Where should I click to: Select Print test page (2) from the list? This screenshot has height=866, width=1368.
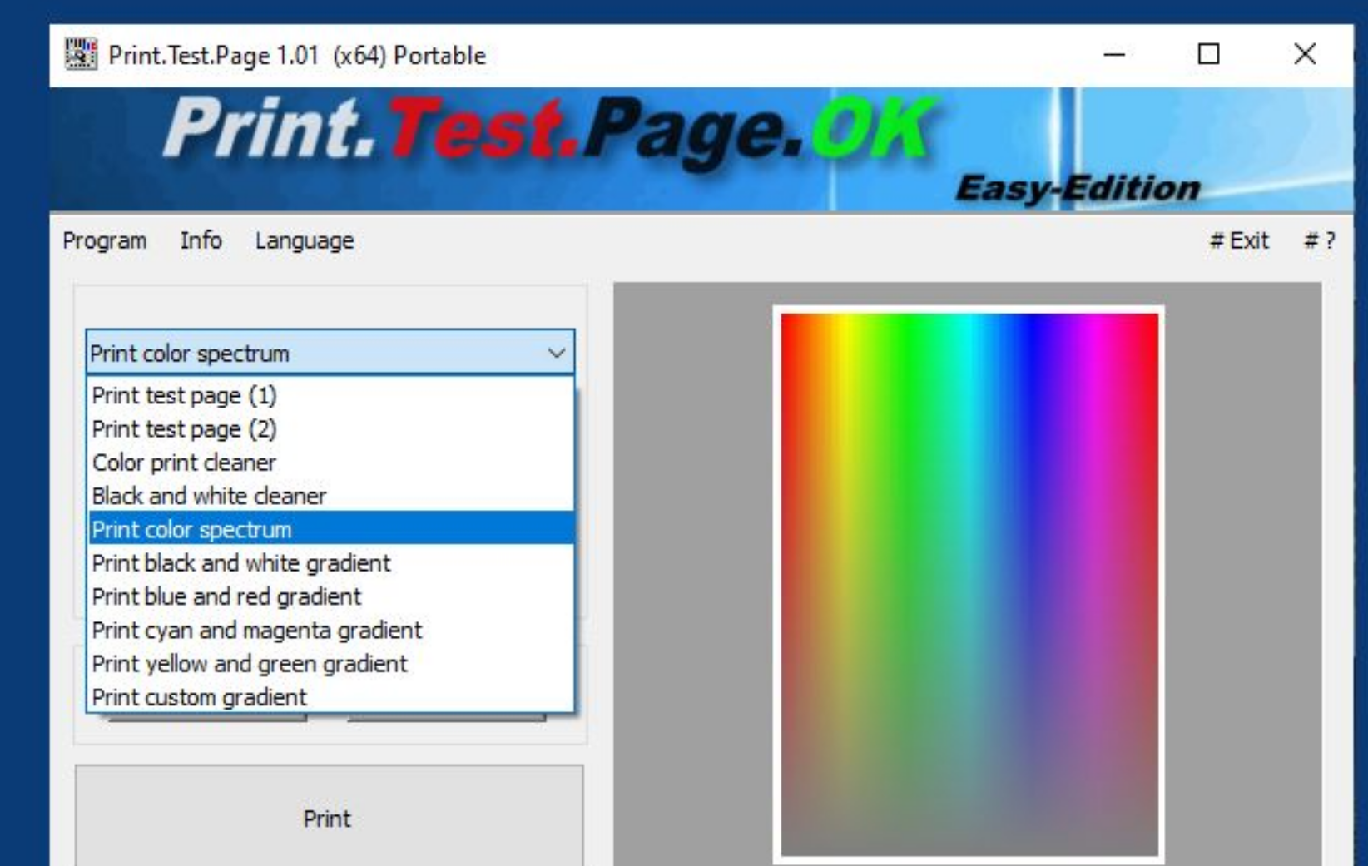(185, 429)
